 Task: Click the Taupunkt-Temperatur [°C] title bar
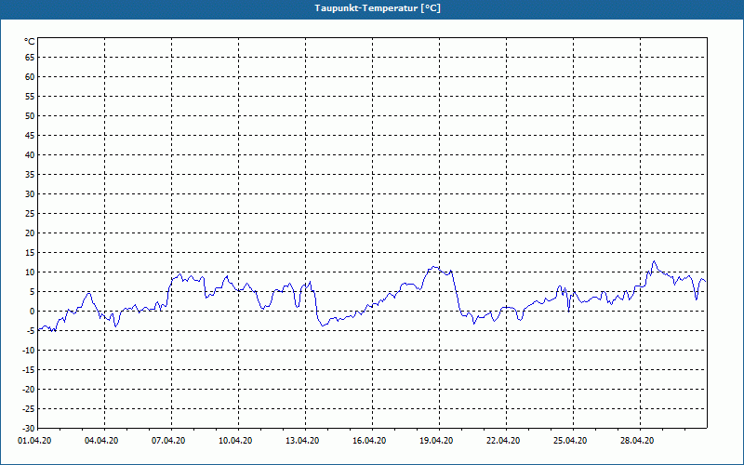coord(372,9)
